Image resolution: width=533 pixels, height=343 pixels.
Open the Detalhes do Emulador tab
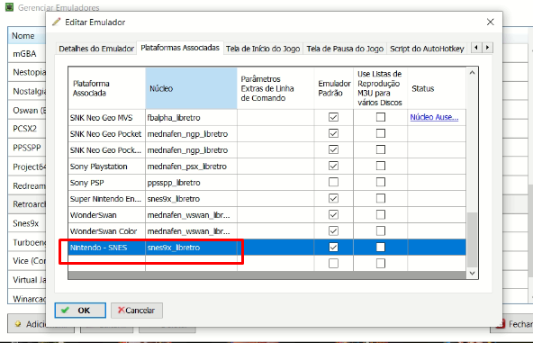[x=96, y=49]
